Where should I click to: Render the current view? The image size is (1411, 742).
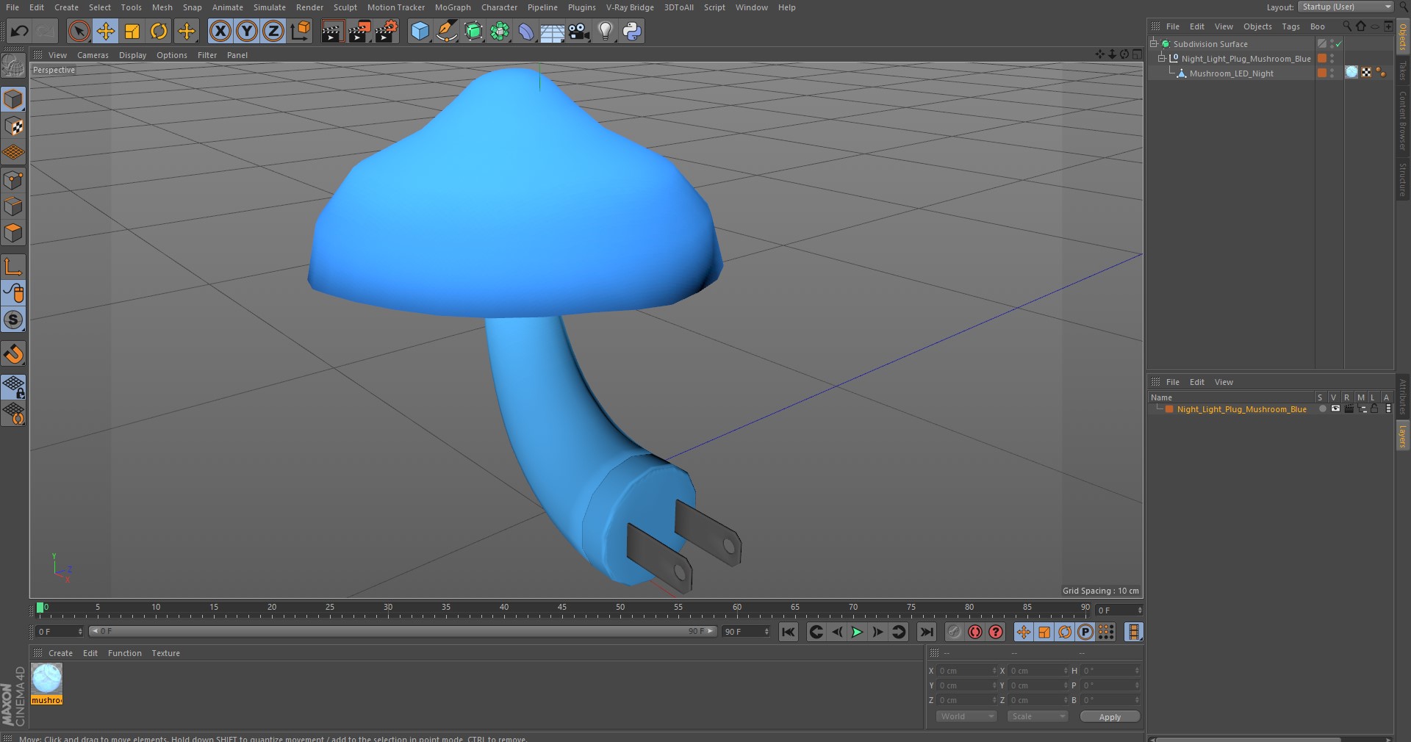(x=332, y=31)
